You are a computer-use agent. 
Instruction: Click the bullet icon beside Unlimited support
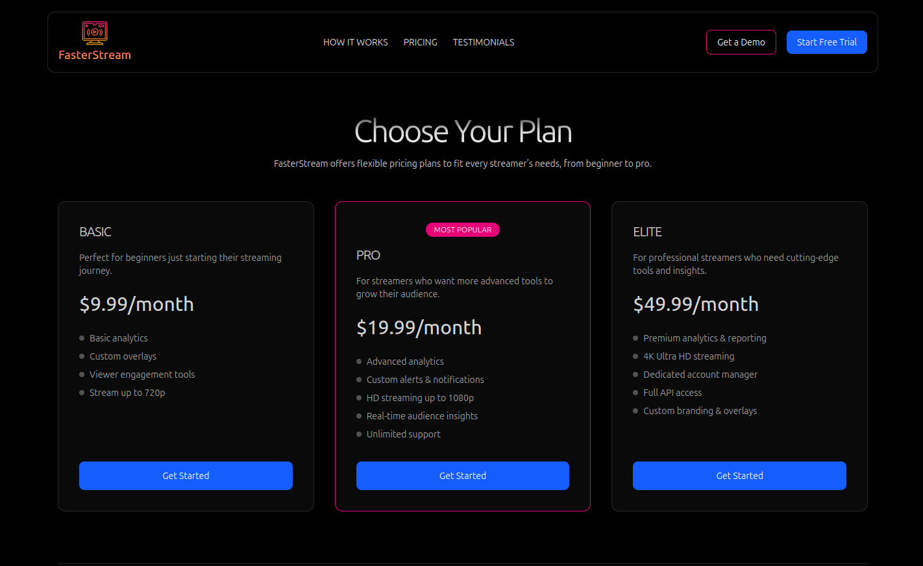(x=358, y=434)
